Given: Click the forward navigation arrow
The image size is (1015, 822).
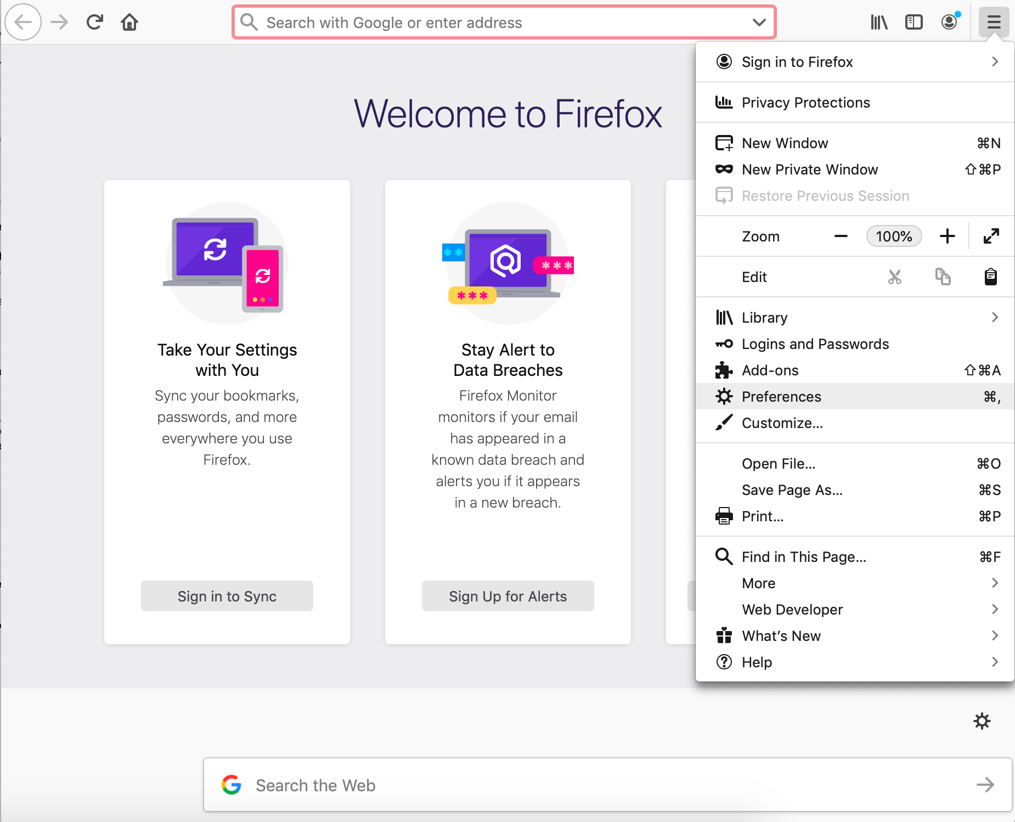Looking at the screenshot, I should [59, 22].
